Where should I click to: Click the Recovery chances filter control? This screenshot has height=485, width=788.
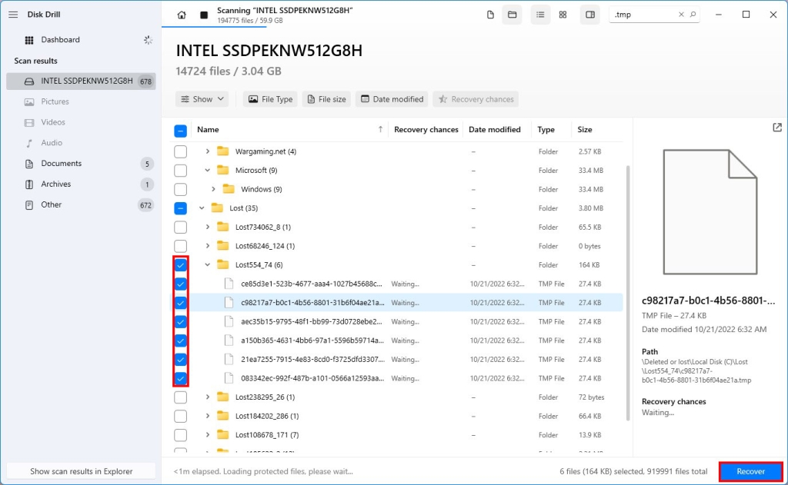[x=476, y=98]
